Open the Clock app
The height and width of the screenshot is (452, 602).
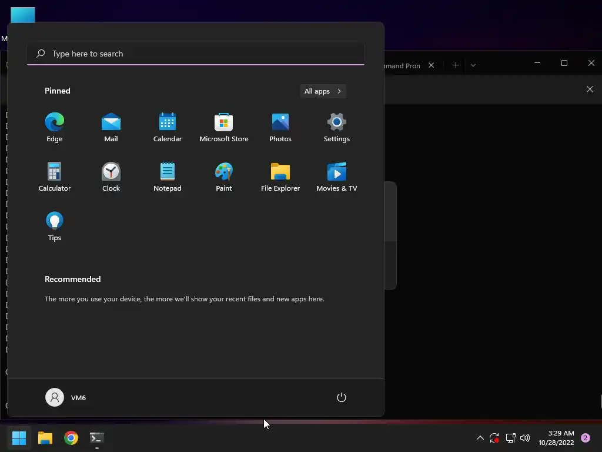point(111,177)
